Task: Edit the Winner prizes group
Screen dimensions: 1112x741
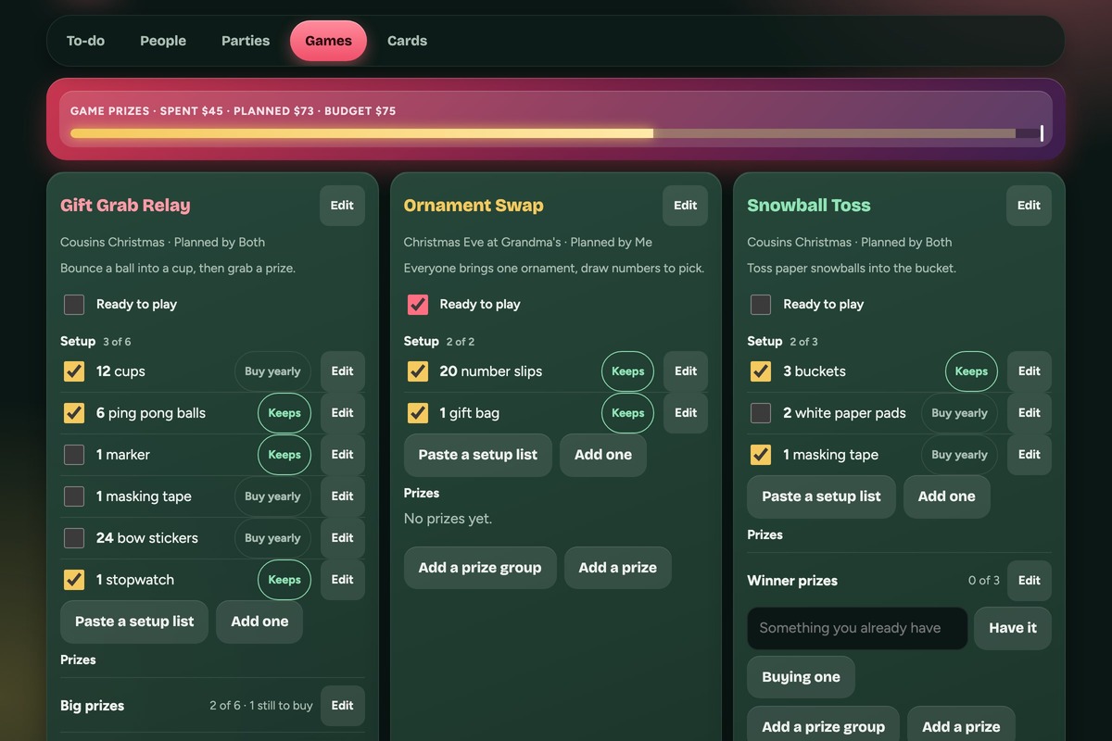Action: 1030,581
